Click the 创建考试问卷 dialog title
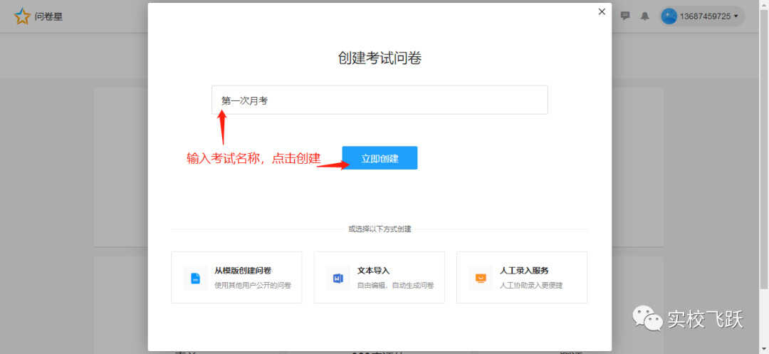 [380, 58]
